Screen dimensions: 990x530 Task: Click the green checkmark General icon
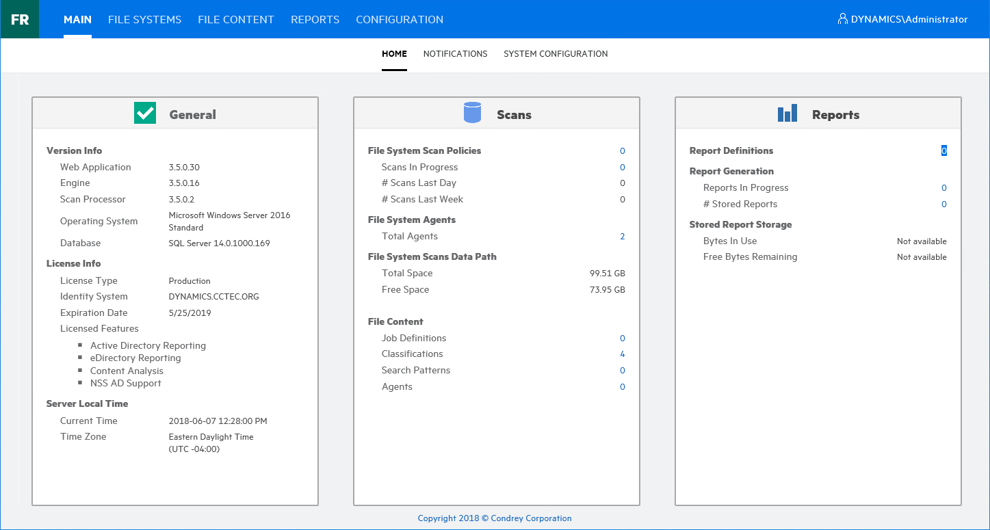pyautogui.click(x=145, y=114)
